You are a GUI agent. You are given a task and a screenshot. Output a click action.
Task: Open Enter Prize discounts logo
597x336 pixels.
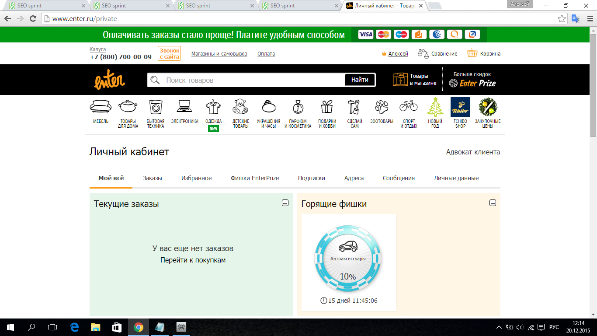point(472,83)
